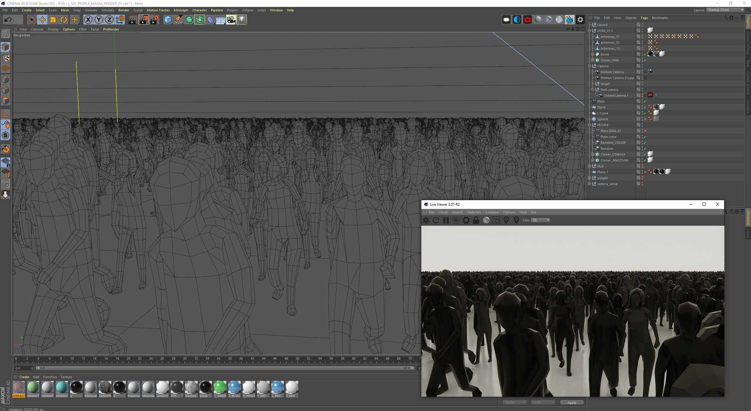751x411 pixels.
Task: Toggle X axis lock
Action: [88, 19]
